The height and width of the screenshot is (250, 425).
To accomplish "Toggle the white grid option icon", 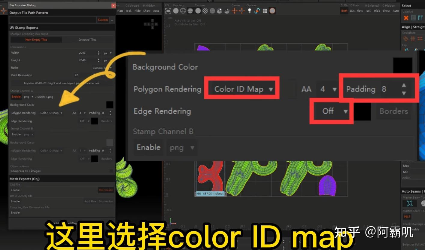I will [x=265, y=11].
